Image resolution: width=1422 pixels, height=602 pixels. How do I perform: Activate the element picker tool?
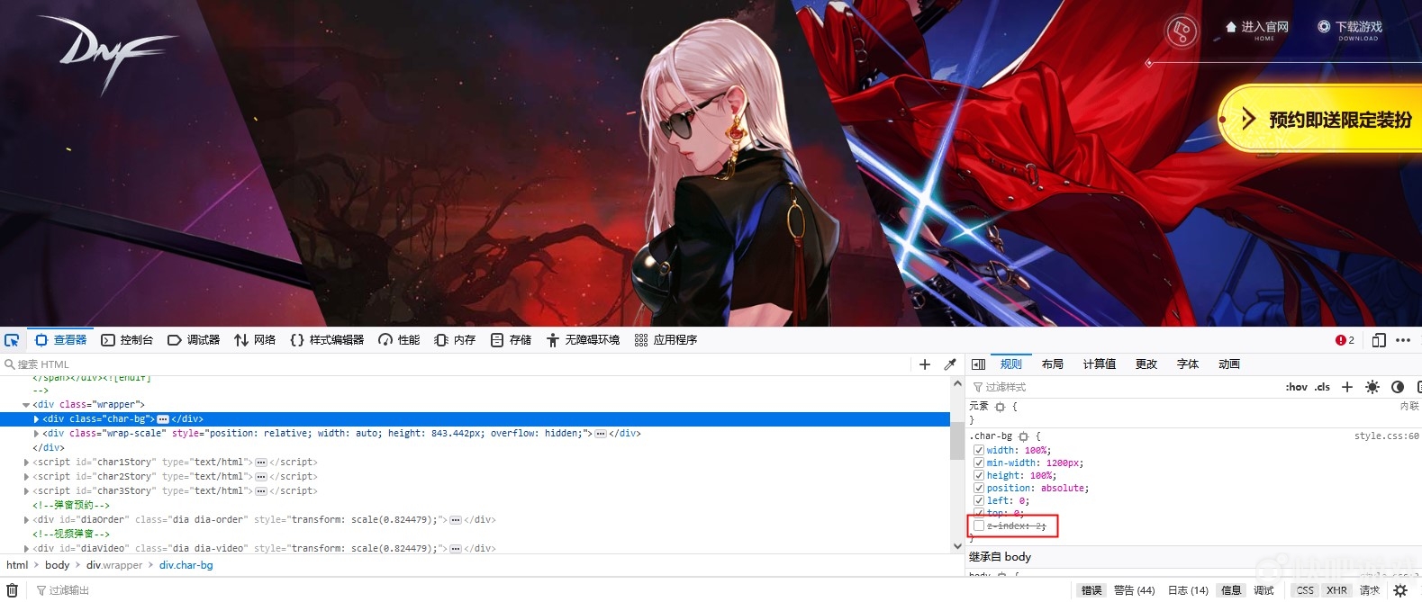click(12, 340)
